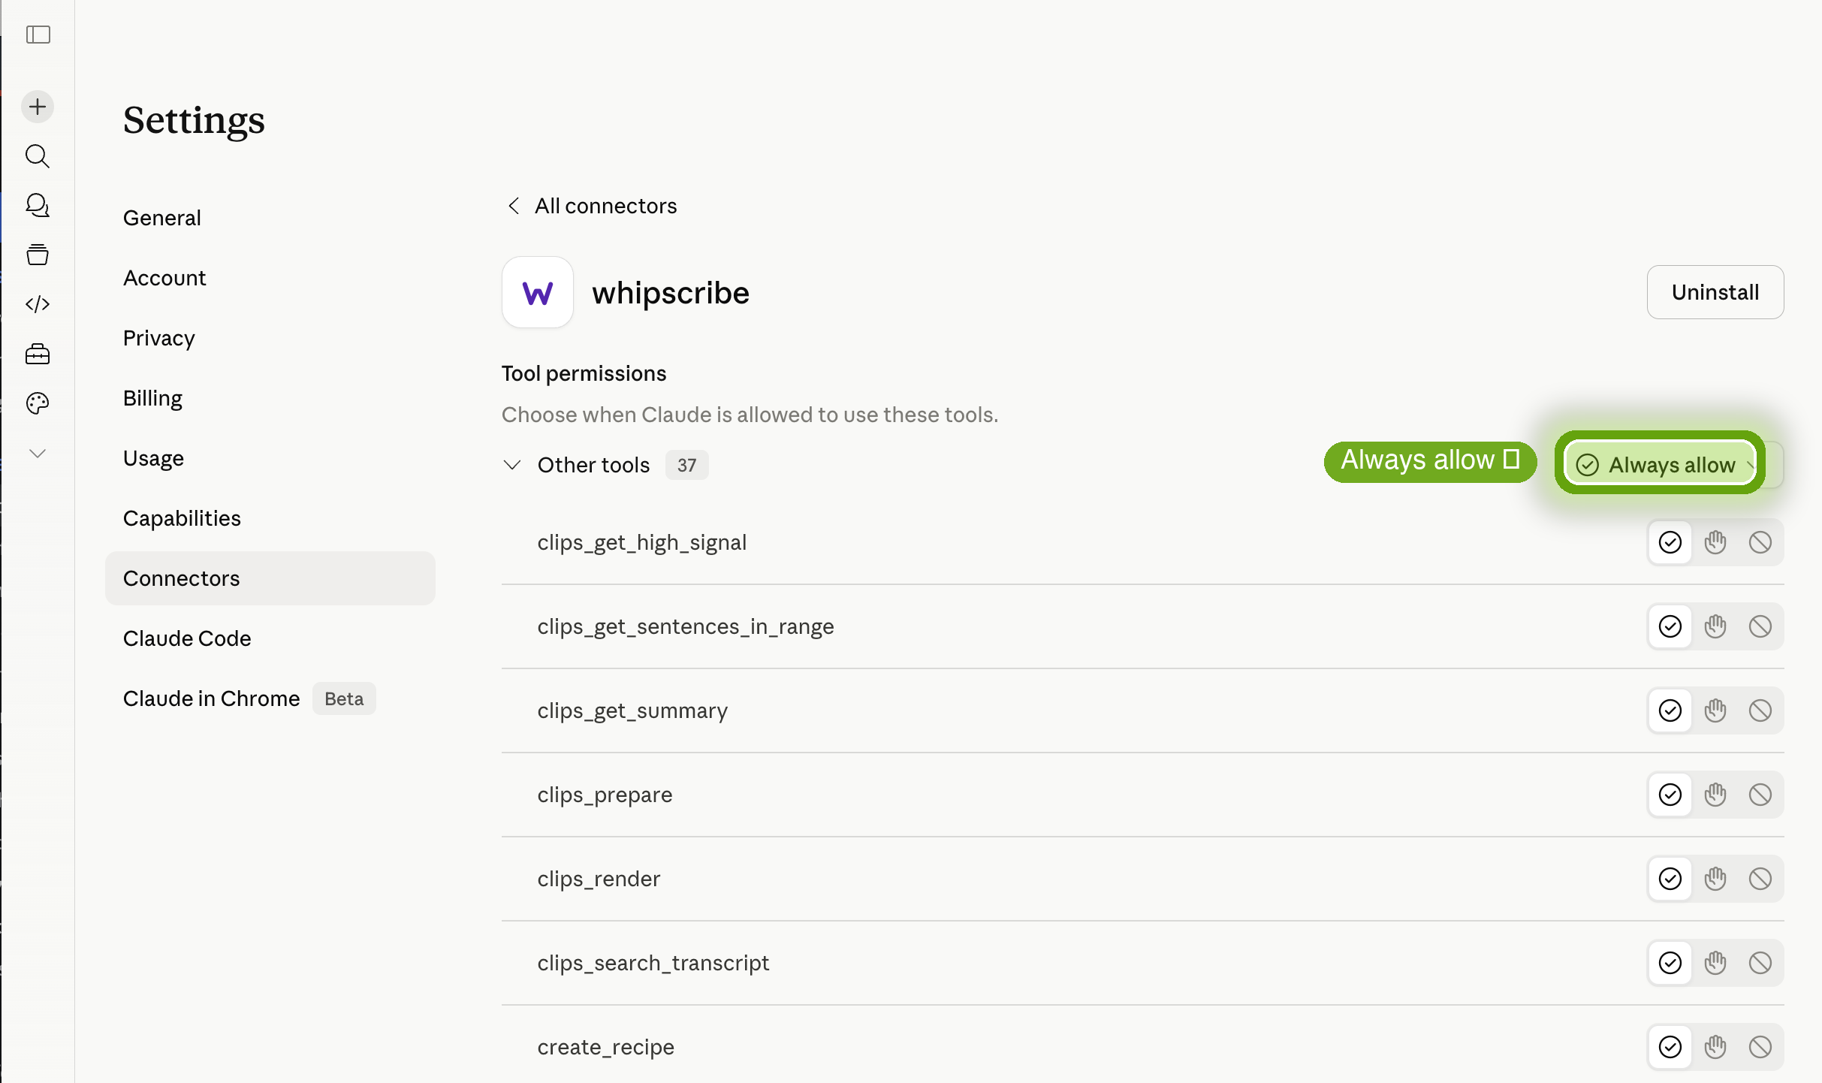The width and height of the screenshot is (1822, 1083).
Task: Set clips_search_transcript to always allow
Action: [x=1670, y=963]
